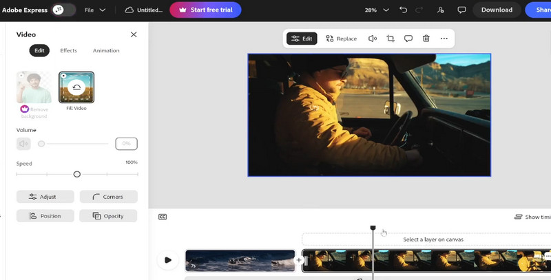Screen dimensions: 551x280
Task: Open comments from the top bar icon
Action: (461, 10)
